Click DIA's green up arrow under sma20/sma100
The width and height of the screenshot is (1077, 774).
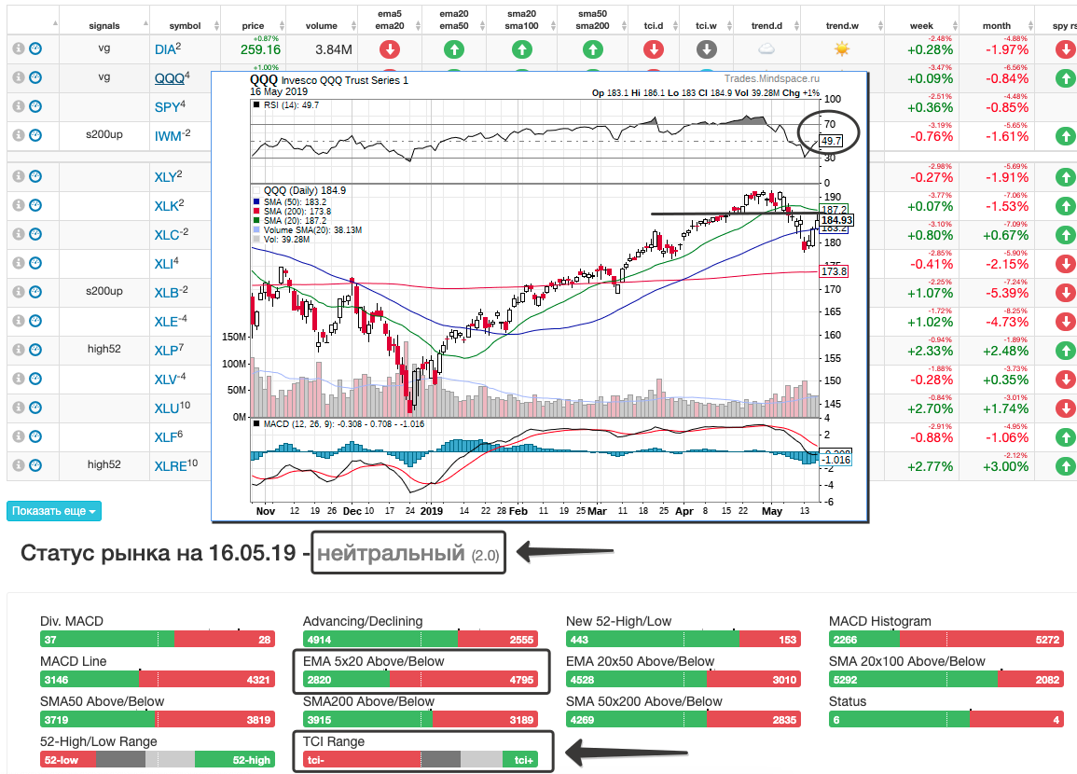tap(522, 49)
